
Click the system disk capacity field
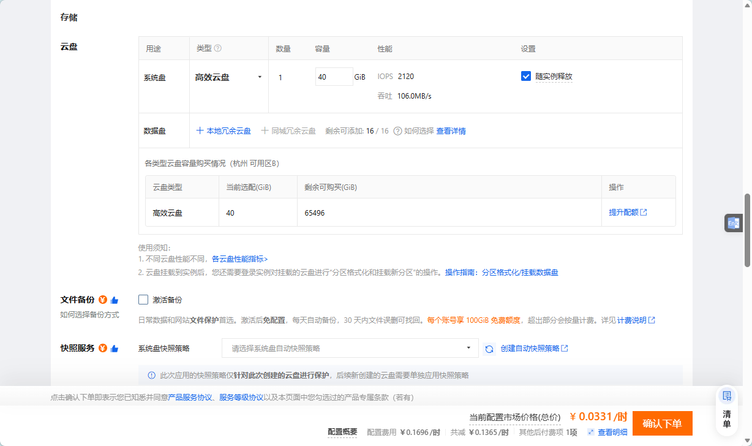click(x=334, y=77)
